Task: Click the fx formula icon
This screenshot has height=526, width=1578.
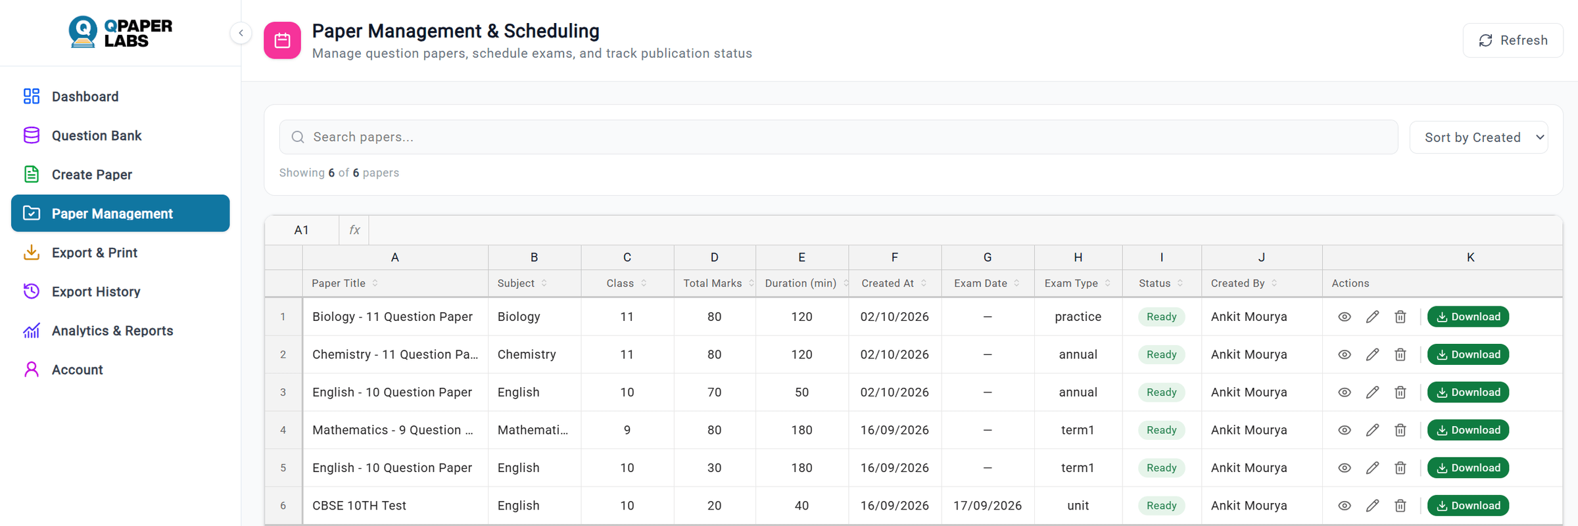Action: [x=354, y=230]
